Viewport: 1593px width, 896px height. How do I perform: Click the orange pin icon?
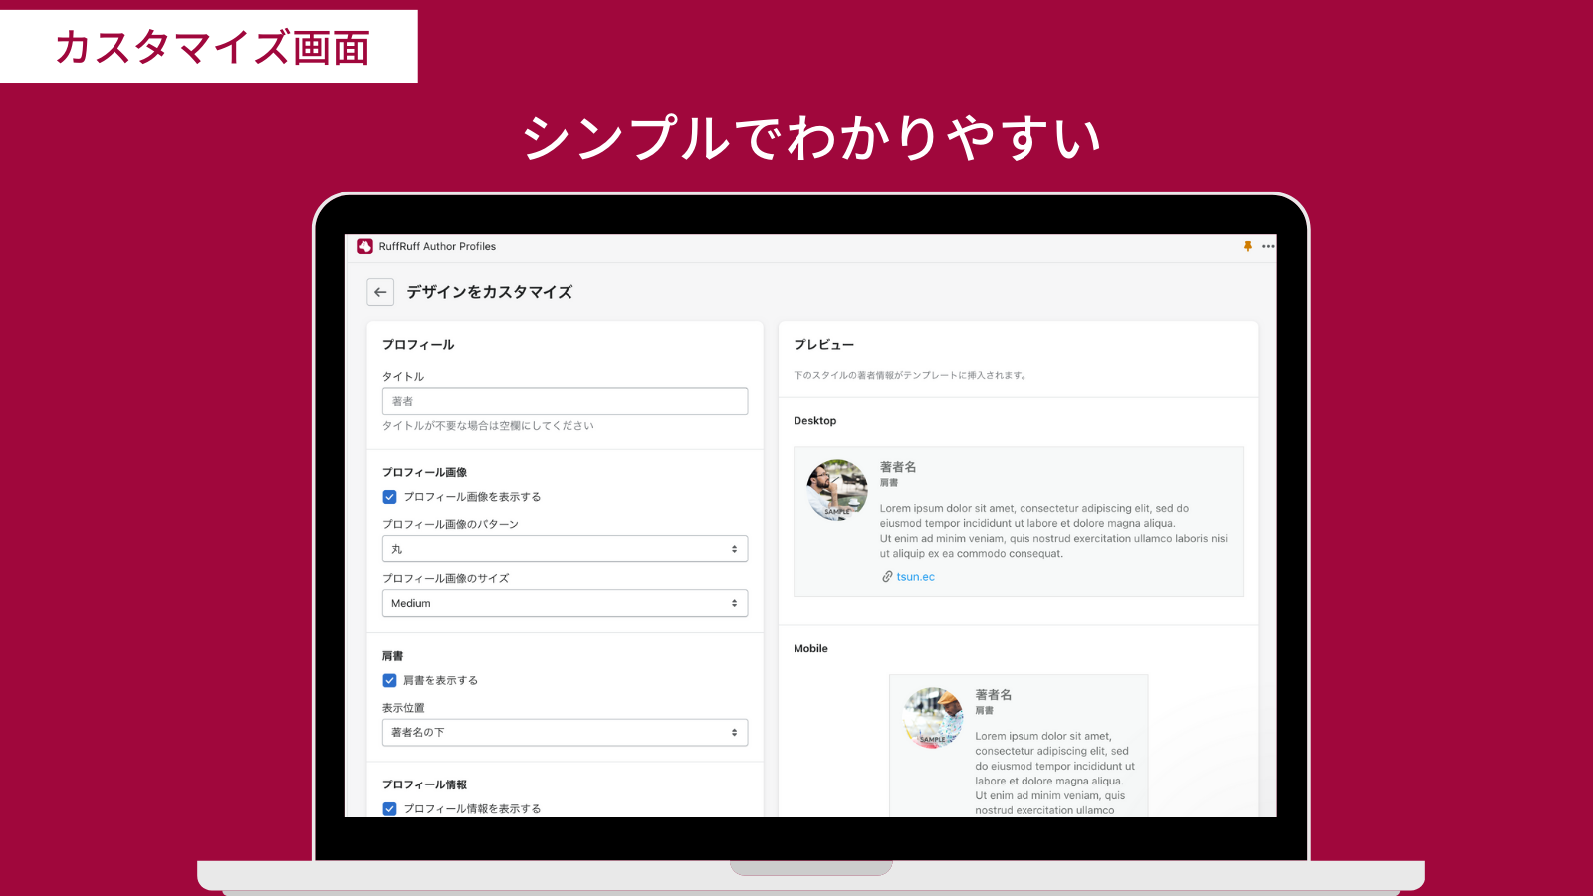point(1247,246)
